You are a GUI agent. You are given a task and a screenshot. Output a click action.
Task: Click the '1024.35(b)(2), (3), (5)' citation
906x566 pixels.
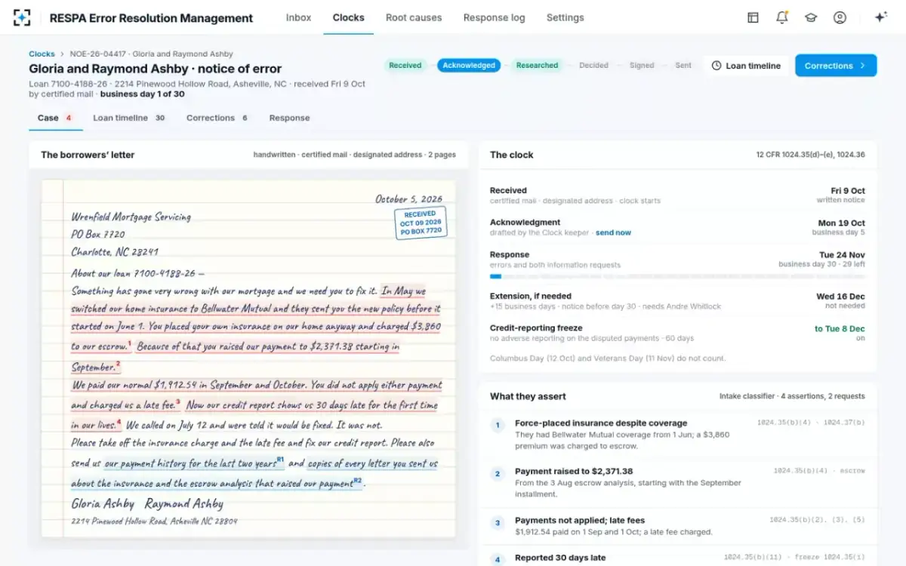pyautogui.click(x=817, y=520)
